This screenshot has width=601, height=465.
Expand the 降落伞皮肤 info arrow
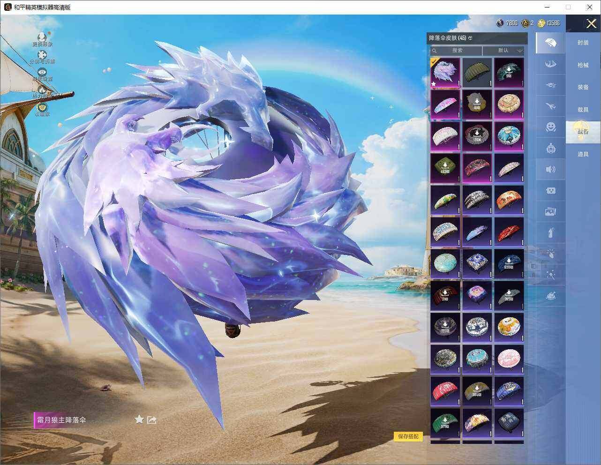pyautogui.click(x=470, y=38)
